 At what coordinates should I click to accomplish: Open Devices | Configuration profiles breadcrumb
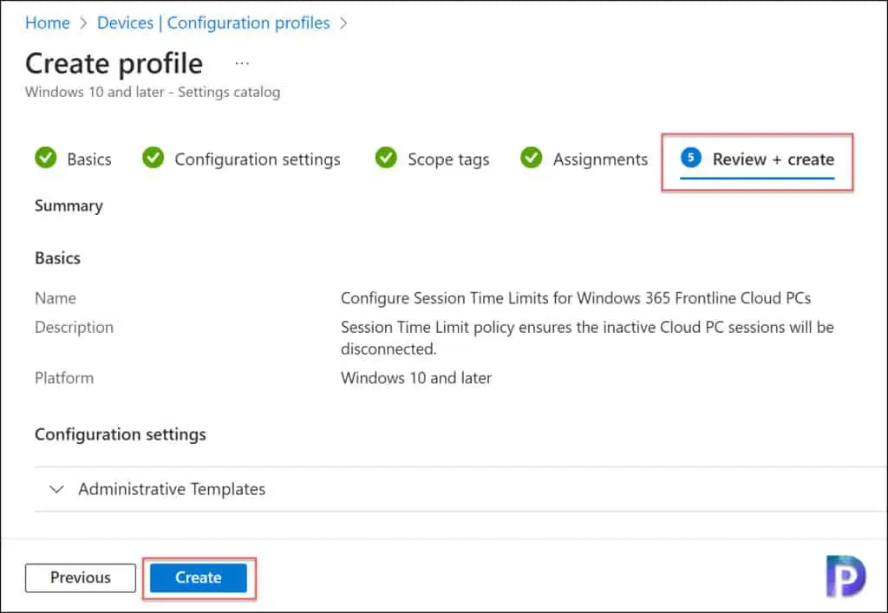tap(213, 23)
